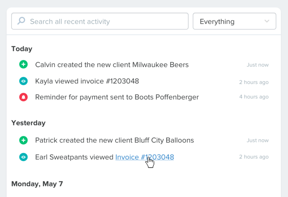
Task: Click the red bell reminder icon
Action: coord(23,97)
